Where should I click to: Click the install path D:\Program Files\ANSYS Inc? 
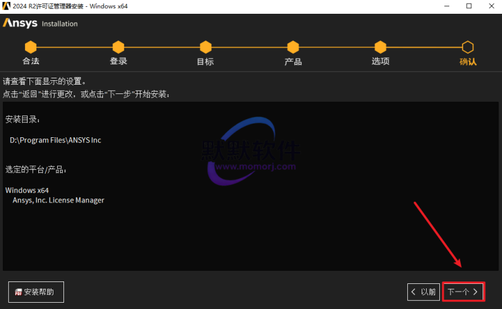tap(55, 140)
